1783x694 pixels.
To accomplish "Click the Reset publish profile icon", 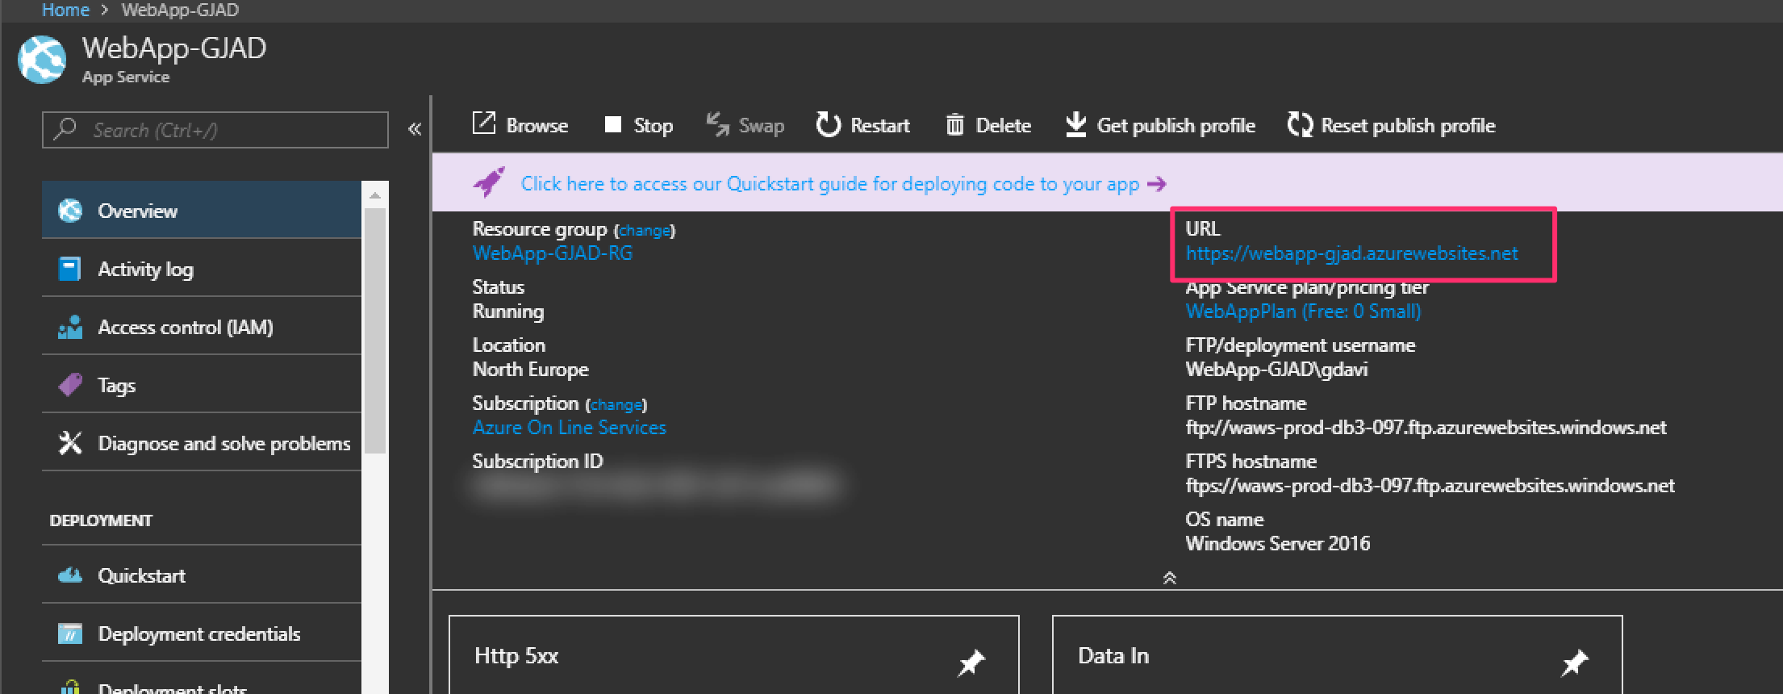I will (1300, 125).
